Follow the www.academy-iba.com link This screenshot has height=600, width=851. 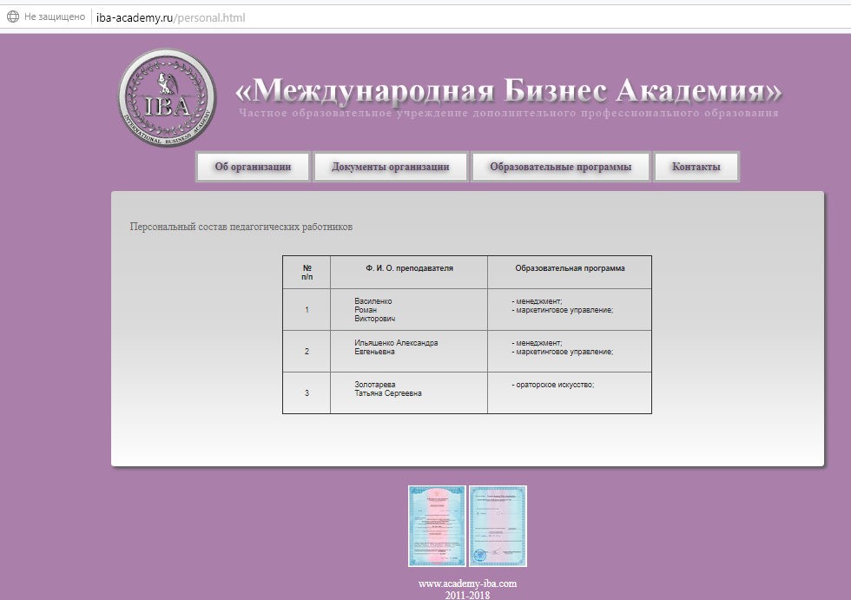pos(467,584)
